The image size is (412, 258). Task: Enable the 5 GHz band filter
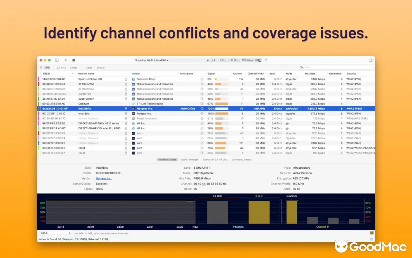74,68
